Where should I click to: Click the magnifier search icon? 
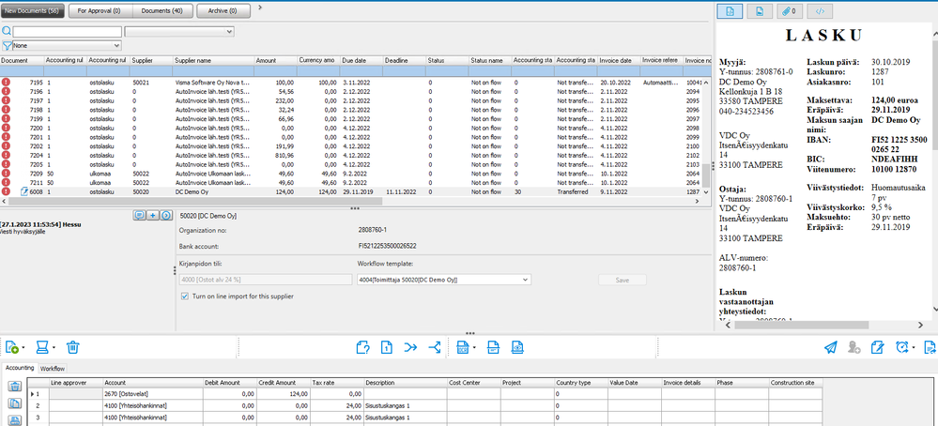click(x=6, y=32)
